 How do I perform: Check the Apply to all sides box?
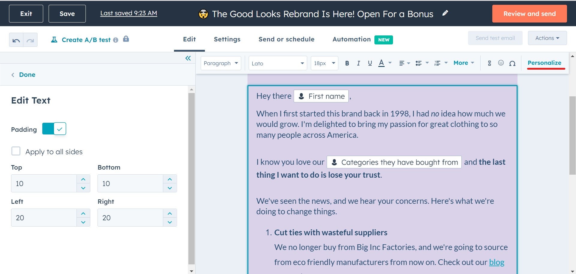click(x=16, y=151)
